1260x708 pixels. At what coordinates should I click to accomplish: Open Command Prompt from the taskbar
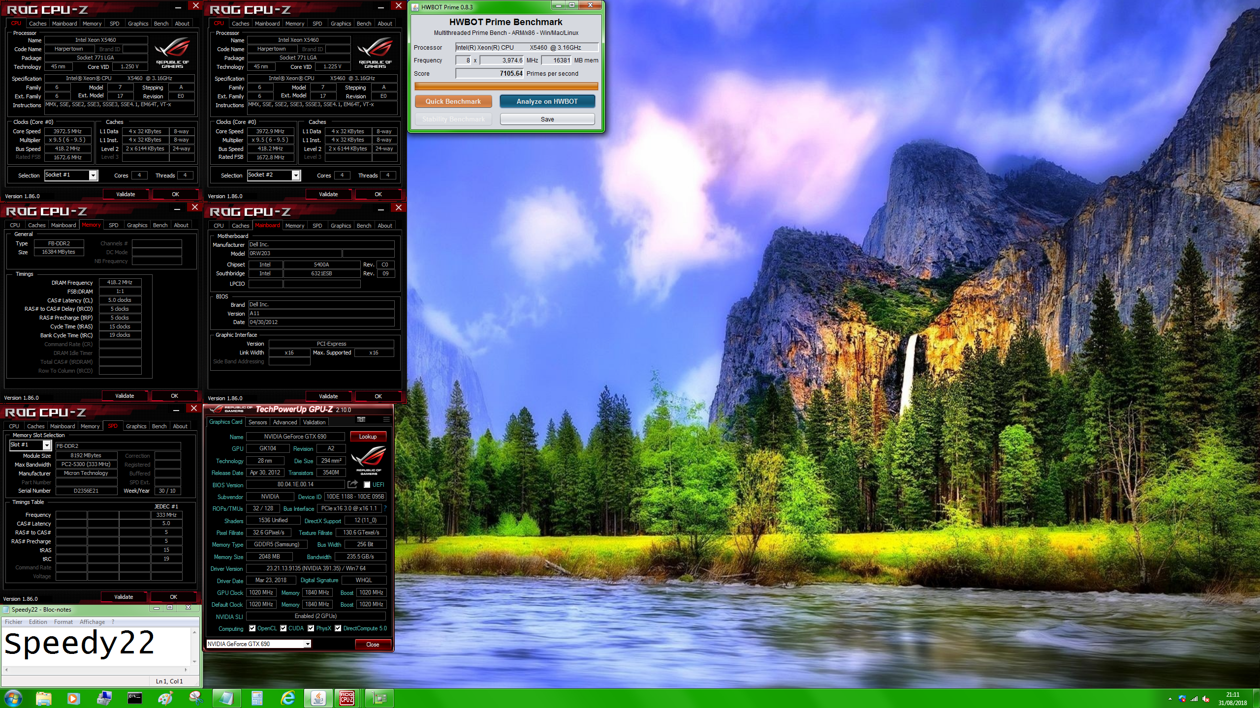(x=135, y=698)
